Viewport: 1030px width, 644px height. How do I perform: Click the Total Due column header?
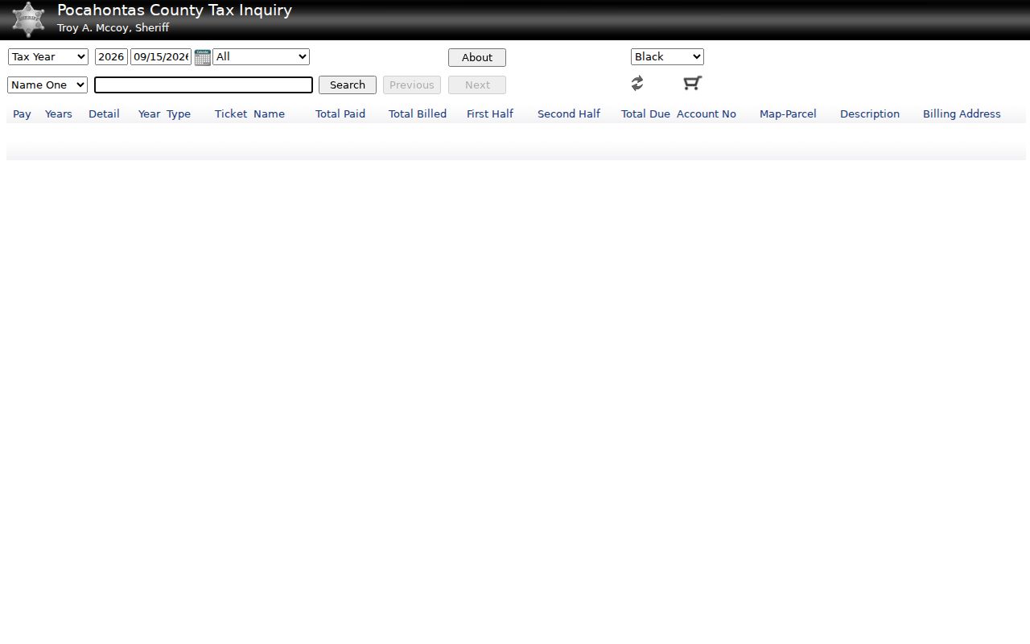click(x=645, y=114)
